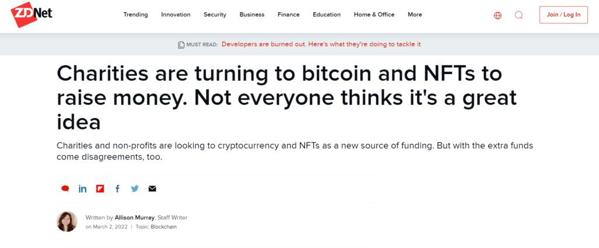This screenshot has height=248, width=599.
Task: Share article on Flipboard
Action: click(100, 188)
